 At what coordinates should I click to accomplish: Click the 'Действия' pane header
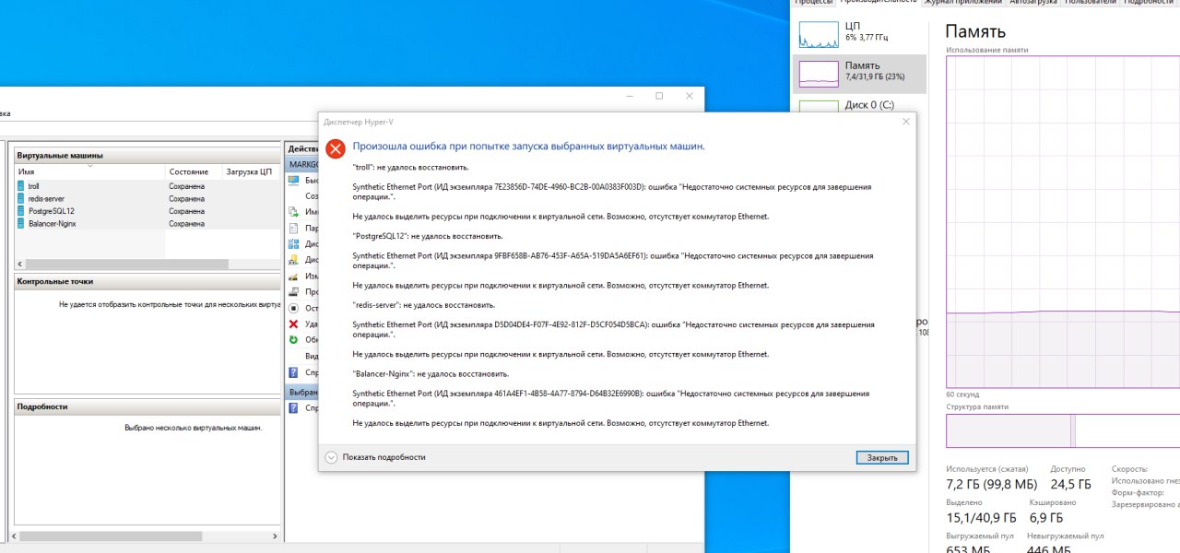point(303,148)
